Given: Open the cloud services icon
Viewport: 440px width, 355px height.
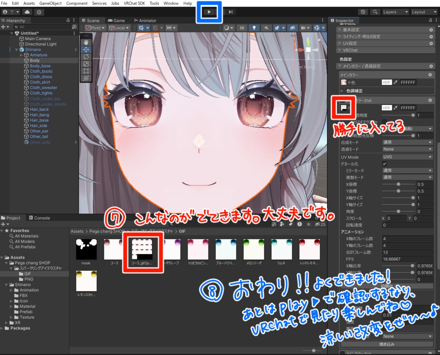Looking at the screenshot, I should 27,12.
